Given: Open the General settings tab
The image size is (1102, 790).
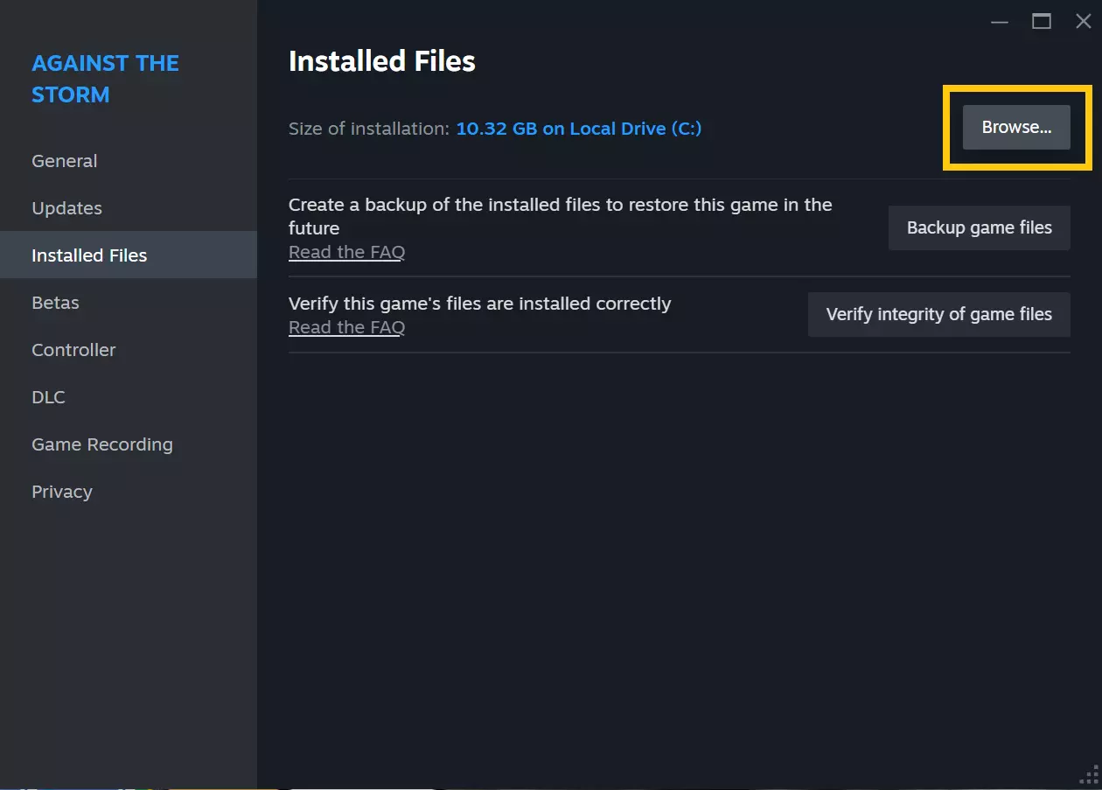Looking at the screenshot, I should tap(65, 161).
